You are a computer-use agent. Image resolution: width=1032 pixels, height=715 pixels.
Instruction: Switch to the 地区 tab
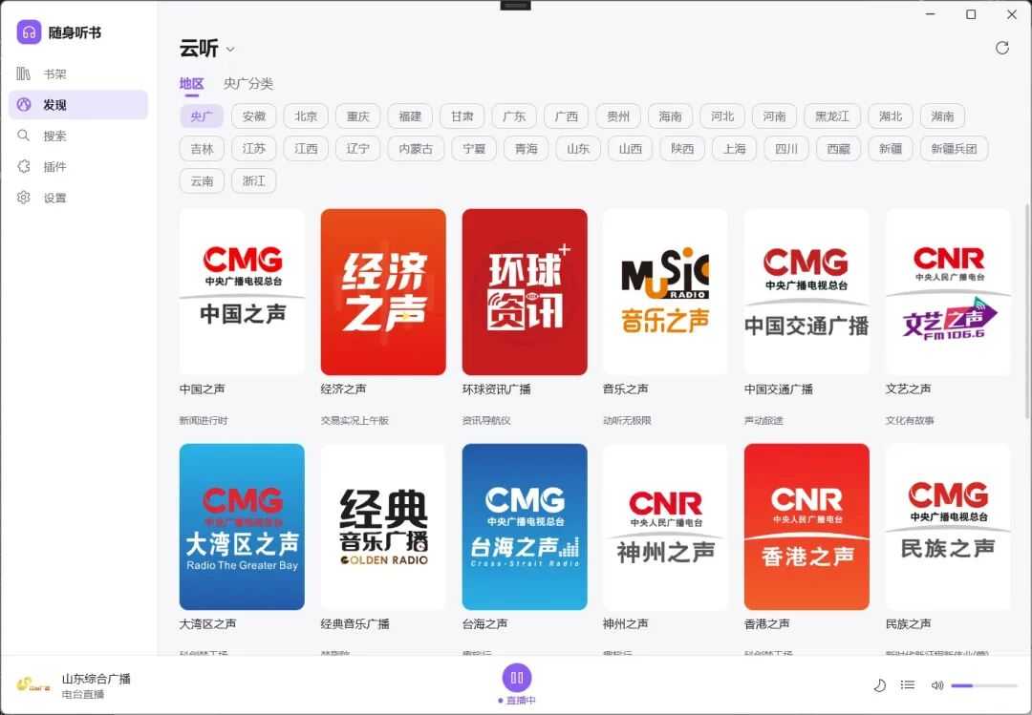191,84
